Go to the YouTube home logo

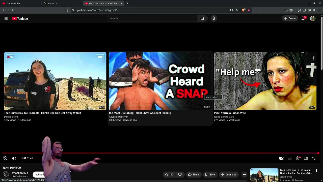(x=20, y=18)
